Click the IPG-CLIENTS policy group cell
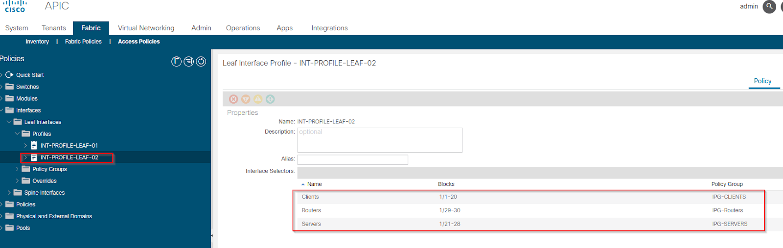 (729, 197)
